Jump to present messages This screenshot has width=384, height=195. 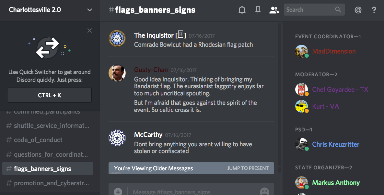click(248, 168)
